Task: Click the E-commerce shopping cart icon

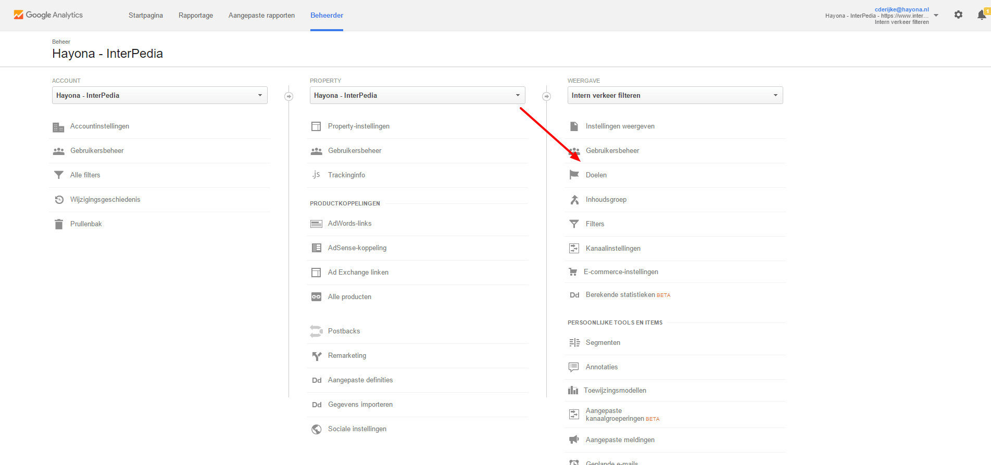Action: pyautogui.click(x=573, y=272)
